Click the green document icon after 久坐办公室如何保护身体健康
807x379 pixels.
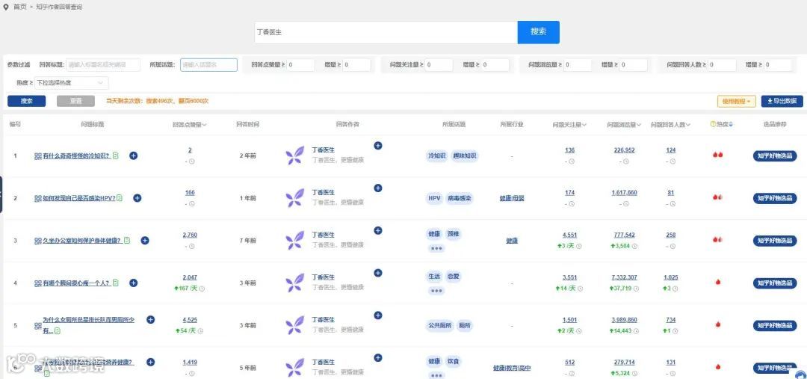127,241
